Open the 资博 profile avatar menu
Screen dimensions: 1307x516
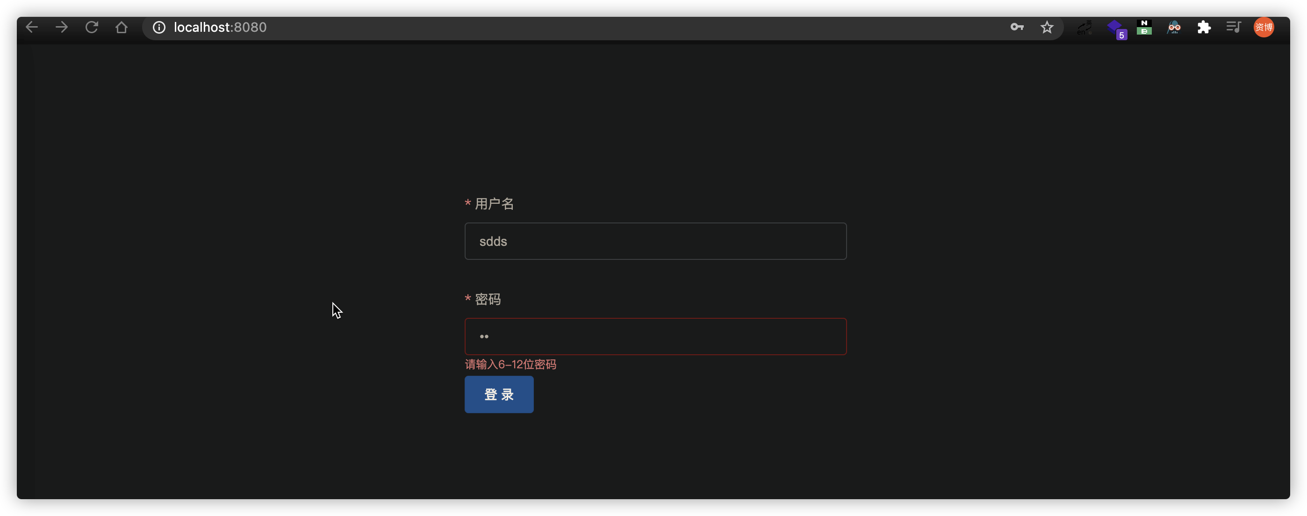click(1264, 28)
